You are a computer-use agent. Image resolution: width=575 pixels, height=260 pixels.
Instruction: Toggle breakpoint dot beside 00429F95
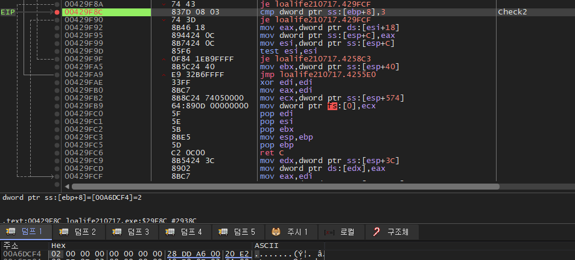tap(57, 36)
